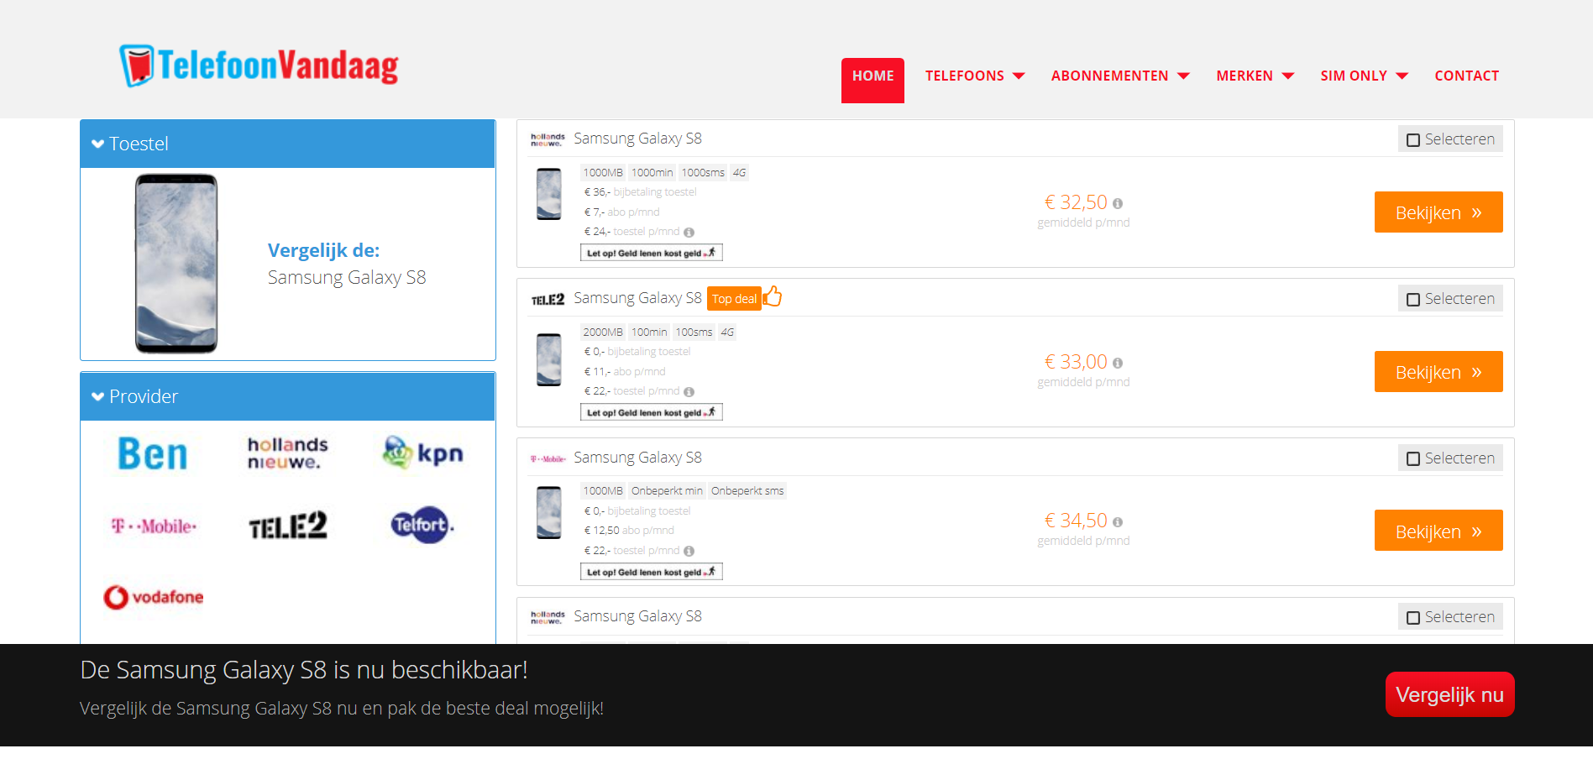This screenshot has width=1593, height=780.
Task: Select the Ben provider logo
Action: tap(152, 453)
